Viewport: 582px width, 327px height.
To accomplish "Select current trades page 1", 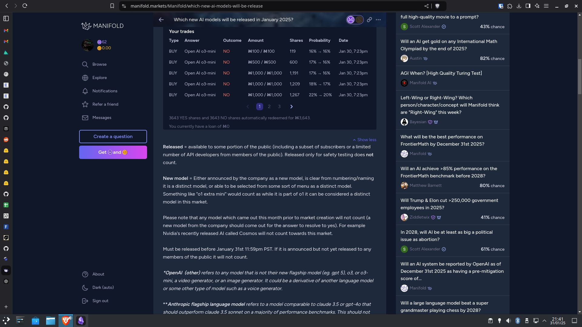I will 259,107.
